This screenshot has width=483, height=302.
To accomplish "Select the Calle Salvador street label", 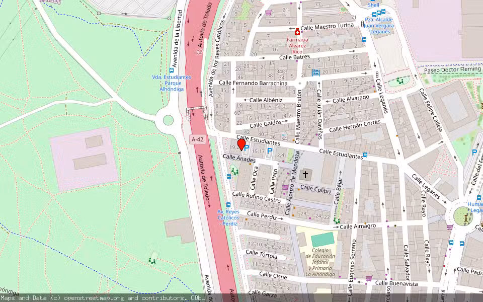I will pyautogui.click(x=407, y=262).
